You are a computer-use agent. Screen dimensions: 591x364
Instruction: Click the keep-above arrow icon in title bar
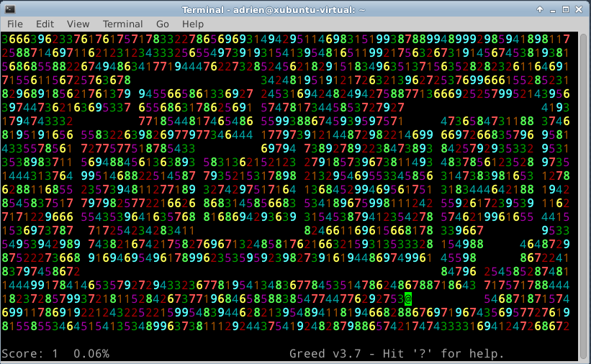540,9
